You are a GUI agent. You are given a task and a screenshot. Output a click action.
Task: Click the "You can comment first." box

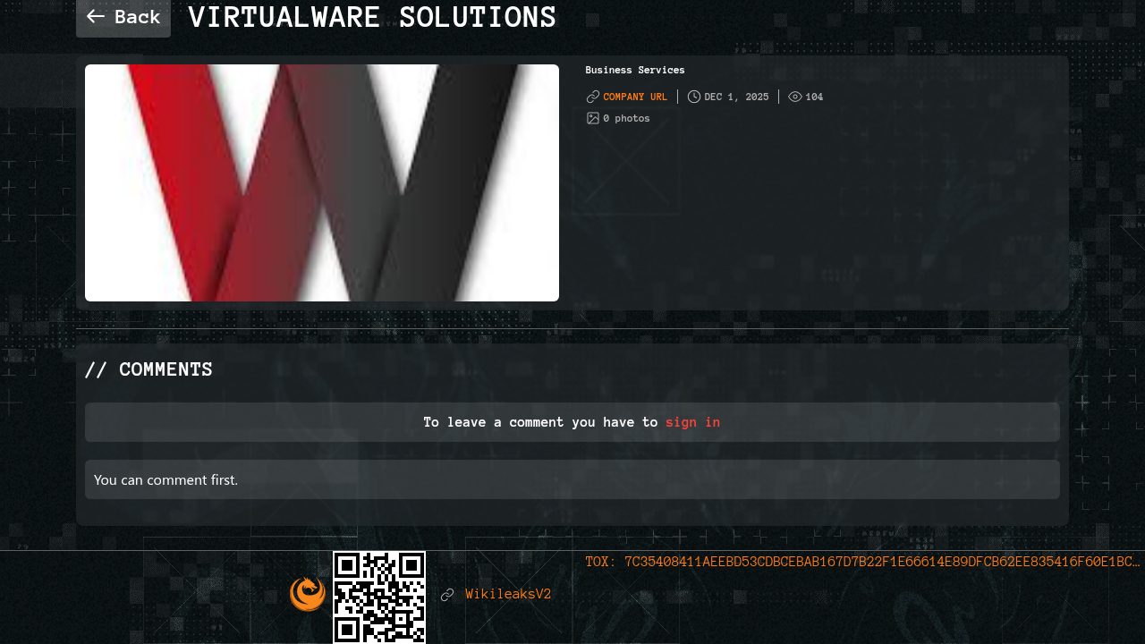[x=572, y=479]
